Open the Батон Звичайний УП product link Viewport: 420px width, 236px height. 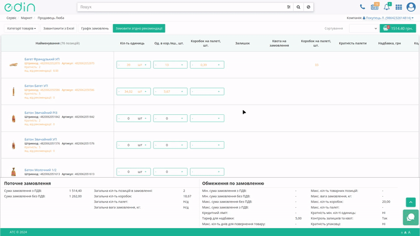(40, 140)
